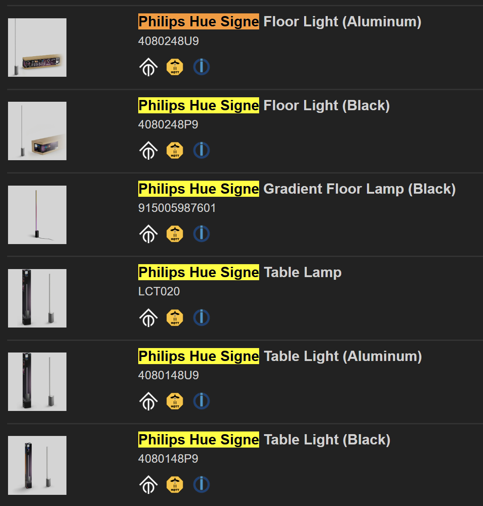Click Zigbee2MQTT icon for Gradient Floor Lamp

(175, 234)
